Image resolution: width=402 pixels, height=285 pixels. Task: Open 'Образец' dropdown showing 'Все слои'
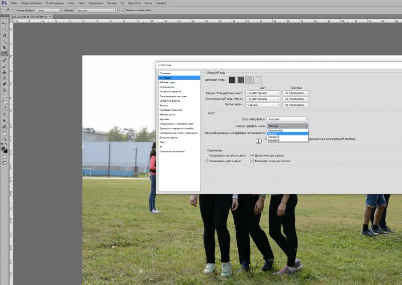click(x=96, y=10)
